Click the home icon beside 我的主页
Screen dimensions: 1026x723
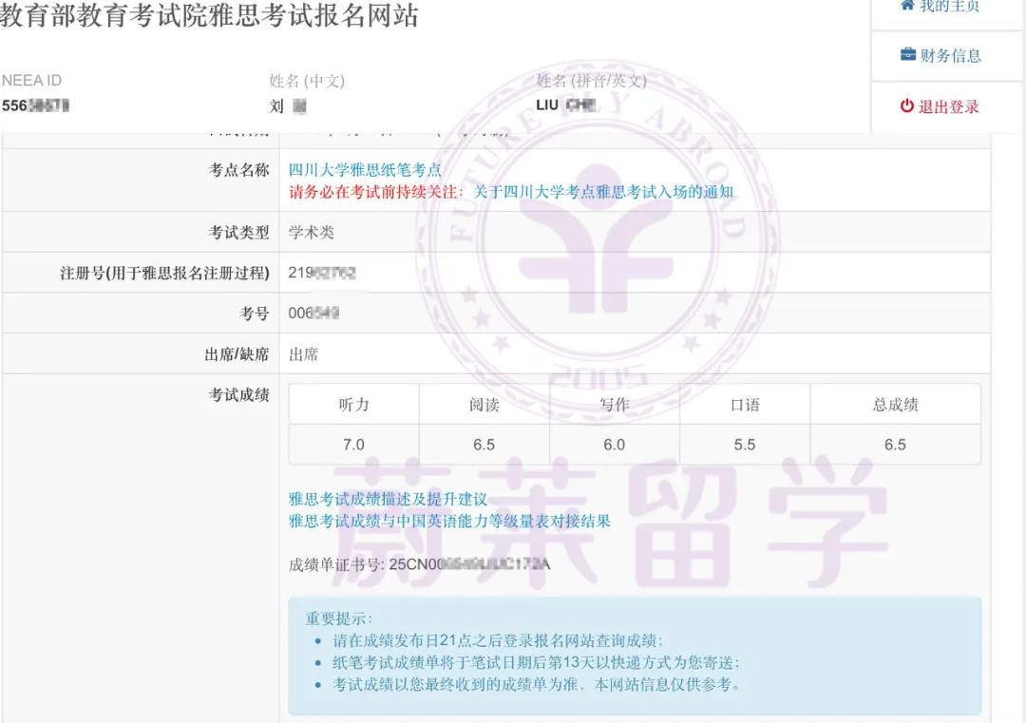907,6
